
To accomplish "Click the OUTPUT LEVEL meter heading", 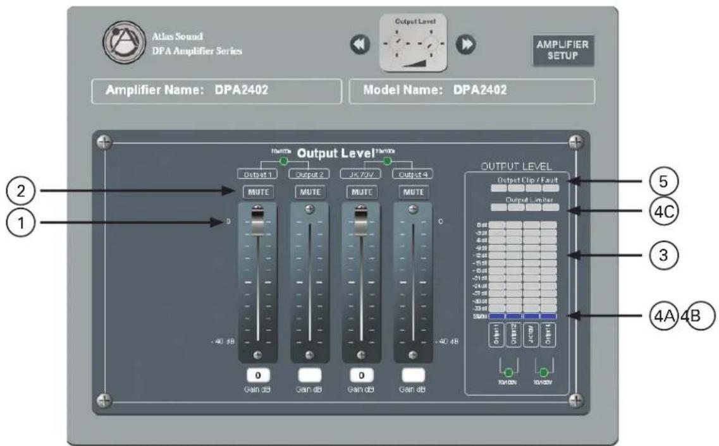I will [516, 166].
